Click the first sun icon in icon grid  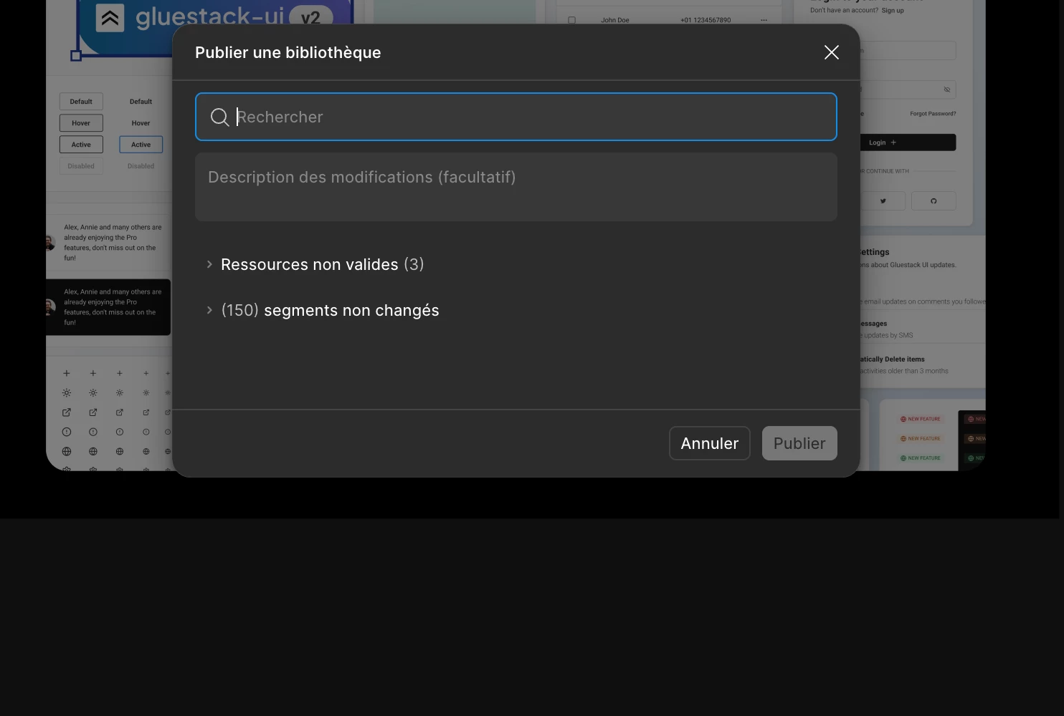tap(67, 393)
